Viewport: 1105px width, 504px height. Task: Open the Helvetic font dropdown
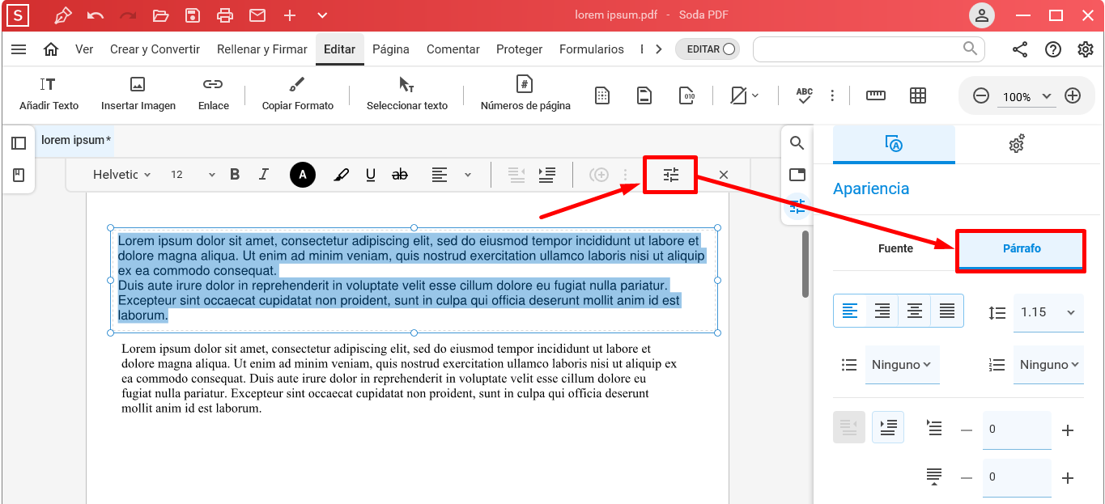(x=121, y=175)
